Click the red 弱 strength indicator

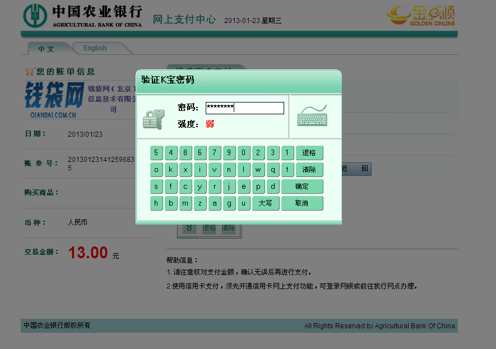[210, 124]
